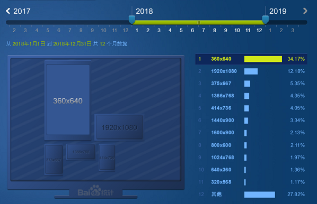The width and height of the screenshot is (317, 204).
Task: Click month 1 of 2018 on timeline
Action: click(x=137, y=31)
